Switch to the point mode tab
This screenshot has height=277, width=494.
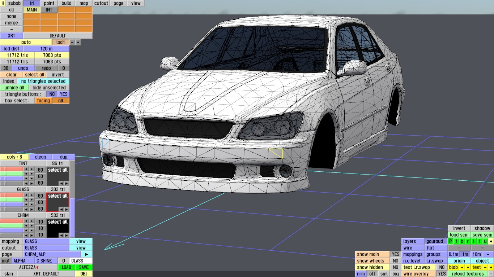(49, 3)
